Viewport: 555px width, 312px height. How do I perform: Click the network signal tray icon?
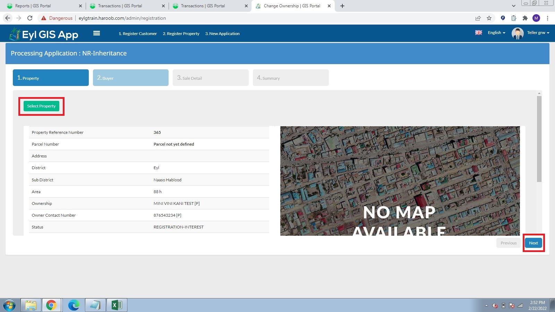click(x=520, y=305)
